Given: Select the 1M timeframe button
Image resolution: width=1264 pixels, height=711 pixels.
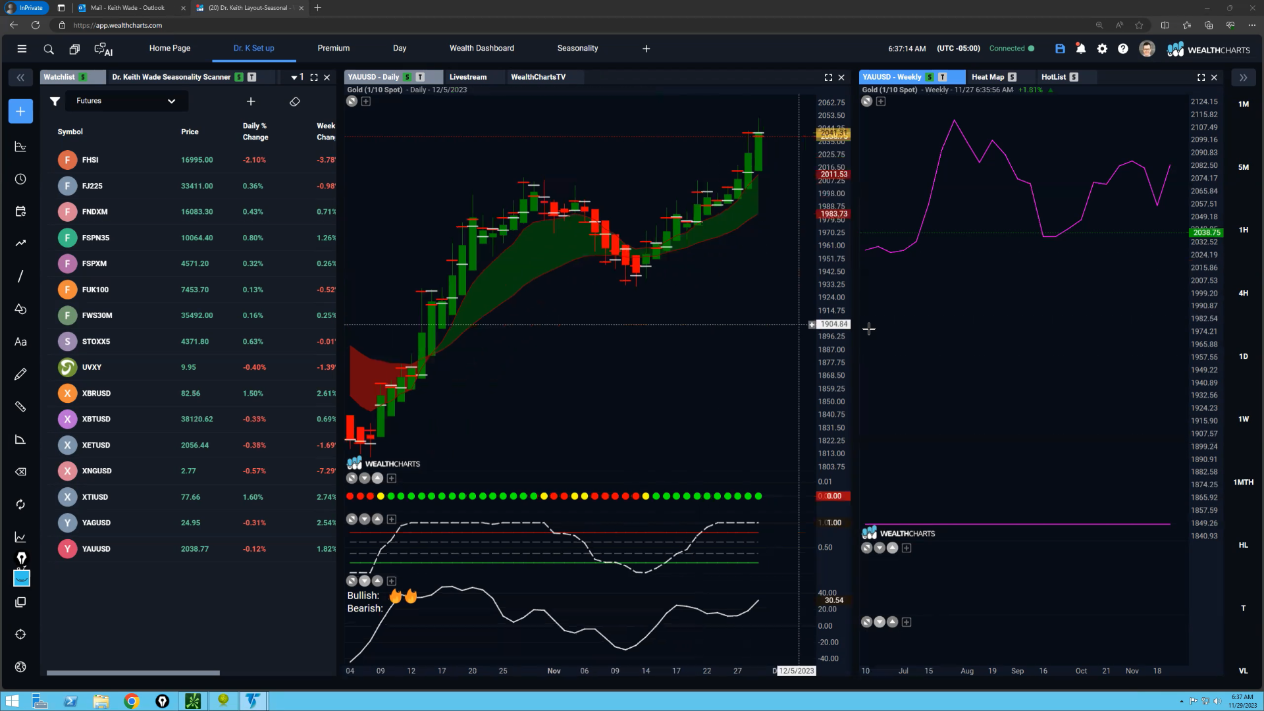Looking at the screenshot, I should 1243,104.
